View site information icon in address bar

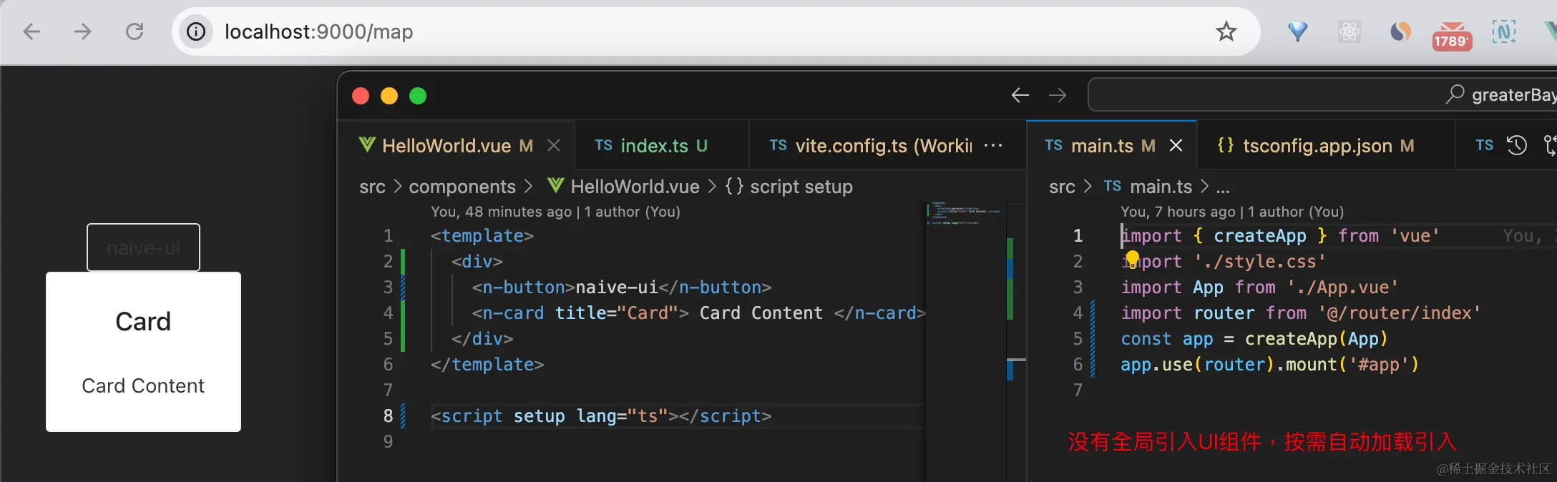click(196, 31)
